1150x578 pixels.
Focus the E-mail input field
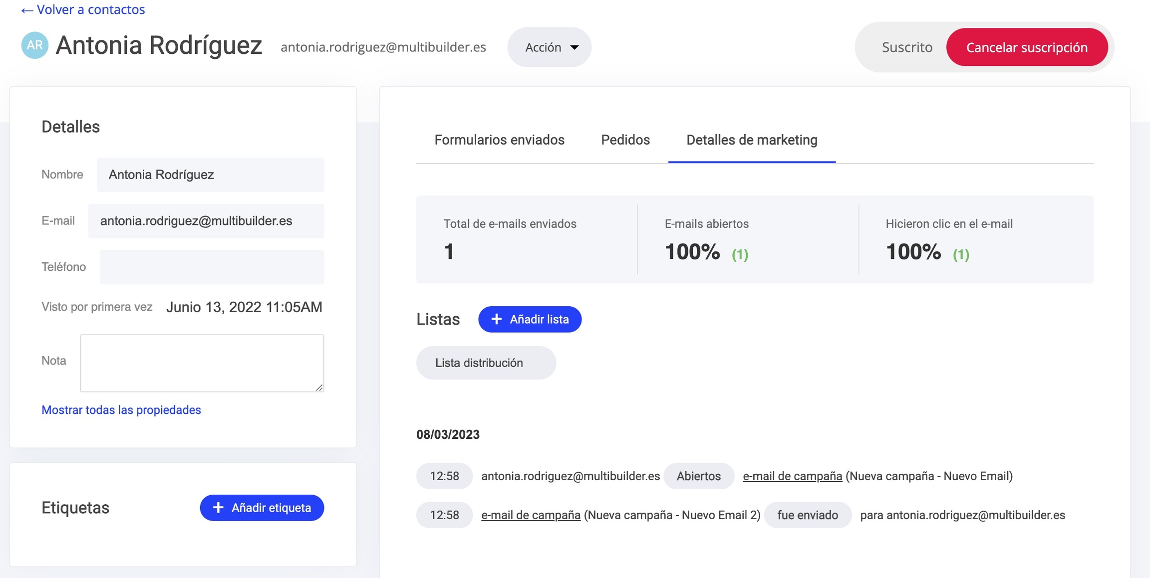point(206,221)
